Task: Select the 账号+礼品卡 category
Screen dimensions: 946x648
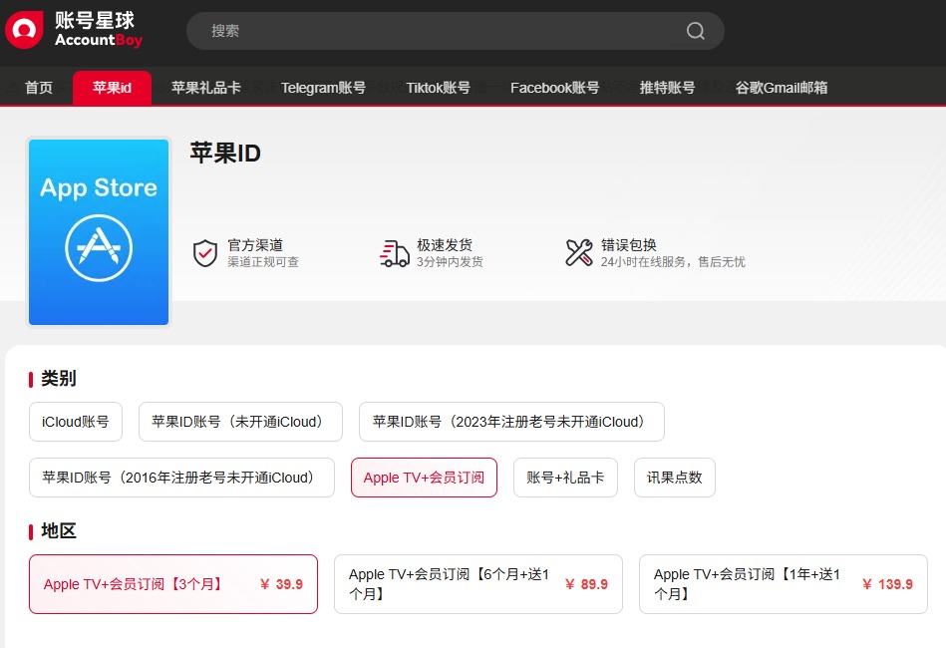Action: [565, 478]
